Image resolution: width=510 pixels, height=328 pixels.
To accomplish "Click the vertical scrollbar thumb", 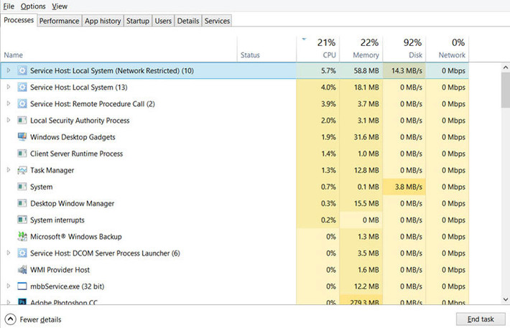I will [x=506, y=90].
